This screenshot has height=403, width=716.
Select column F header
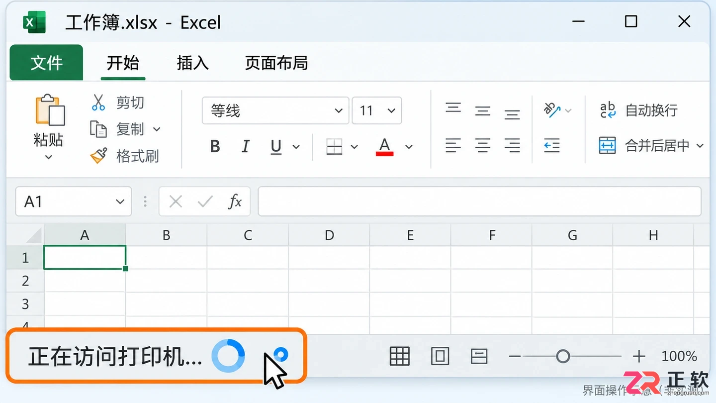click(x=492, y=235)
